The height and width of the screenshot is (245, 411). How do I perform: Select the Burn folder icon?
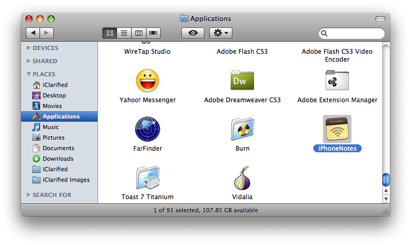(242, 129)
